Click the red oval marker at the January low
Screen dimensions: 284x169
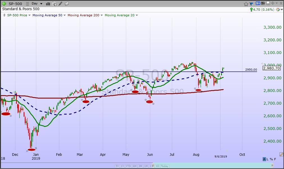click(x=31, y=150)
